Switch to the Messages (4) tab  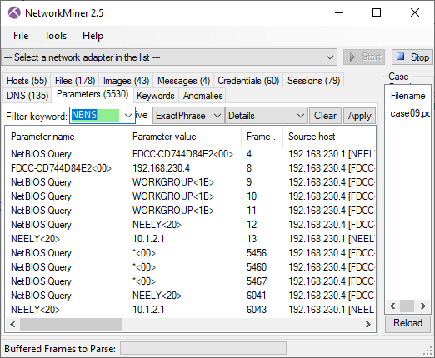pyautogui.click(x=183, y=81)
